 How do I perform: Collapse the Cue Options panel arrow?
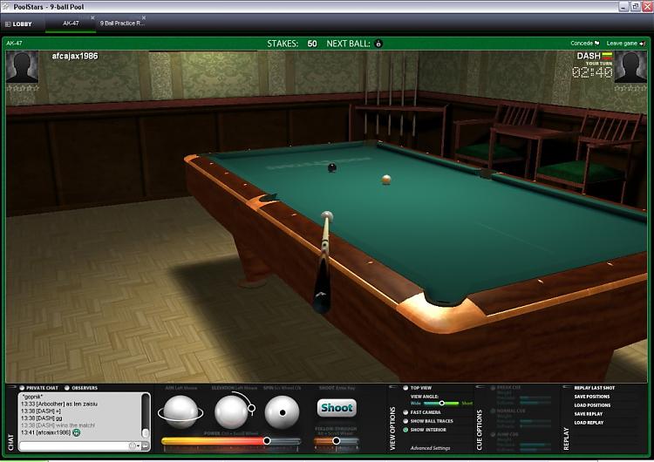(479, 387)
